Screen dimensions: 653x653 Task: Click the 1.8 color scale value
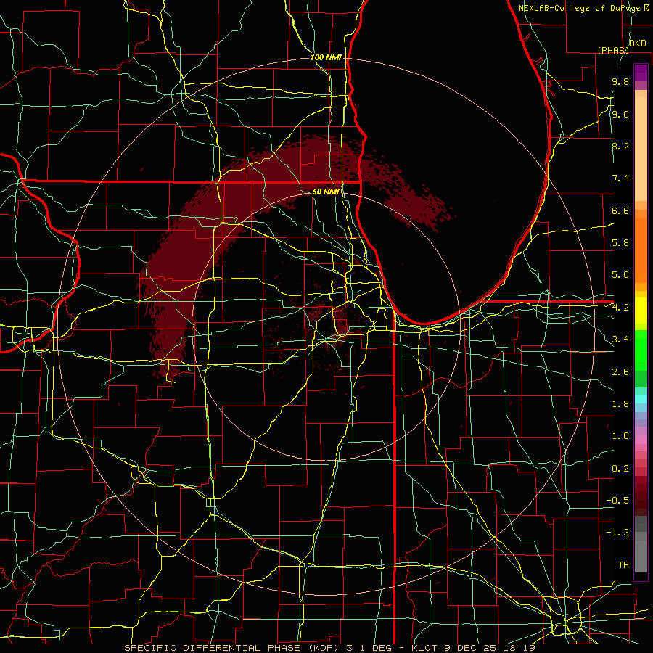620,403
